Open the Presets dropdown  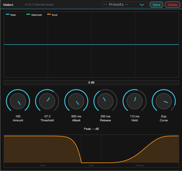click(125, 5)
